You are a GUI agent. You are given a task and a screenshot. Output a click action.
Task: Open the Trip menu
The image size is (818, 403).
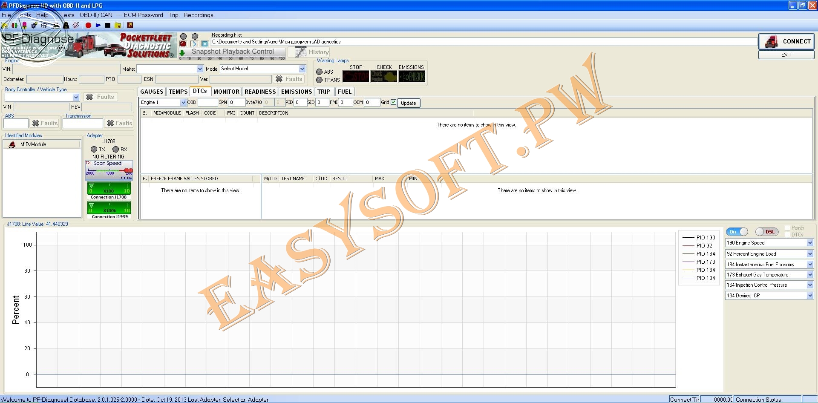pyautogui.click(x=173, y=15)
